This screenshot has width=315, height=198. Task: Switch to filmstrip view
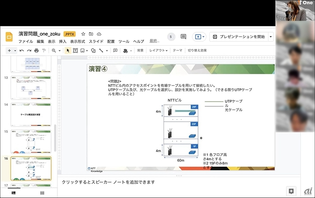click(x=14, y=193)
